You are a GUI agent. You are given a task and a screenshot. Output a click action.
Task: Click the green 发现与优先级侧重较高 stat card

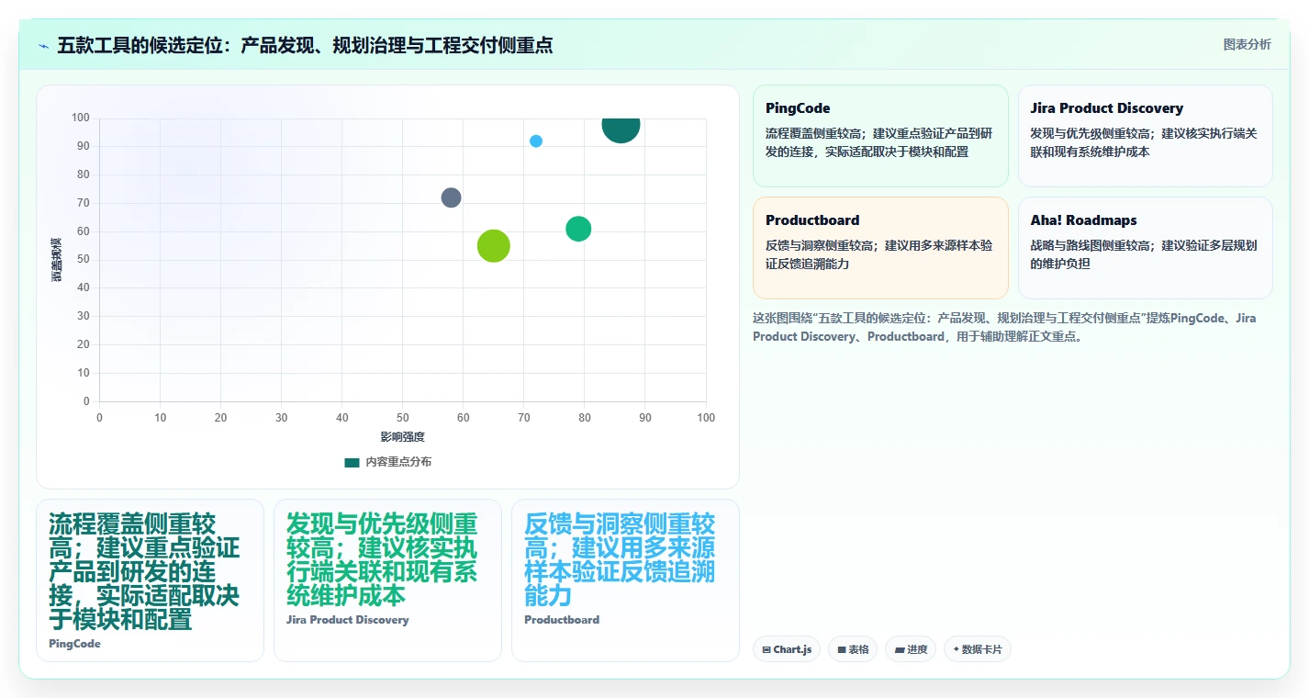coord(387,580)
